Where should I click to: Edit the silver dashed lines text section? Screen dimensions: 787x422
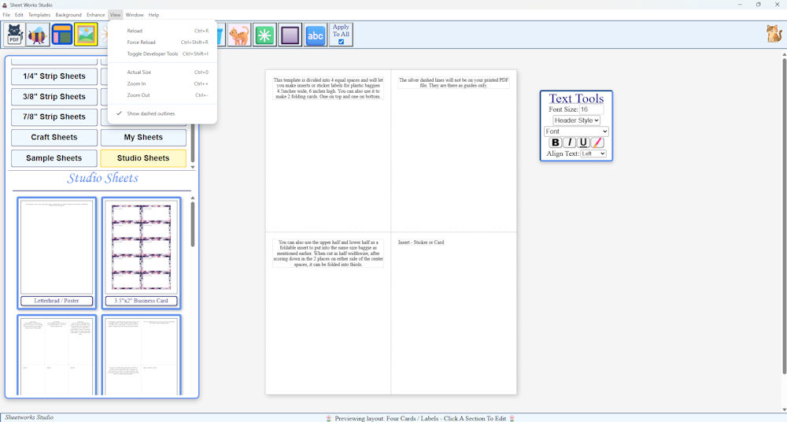tap(454, 83)
